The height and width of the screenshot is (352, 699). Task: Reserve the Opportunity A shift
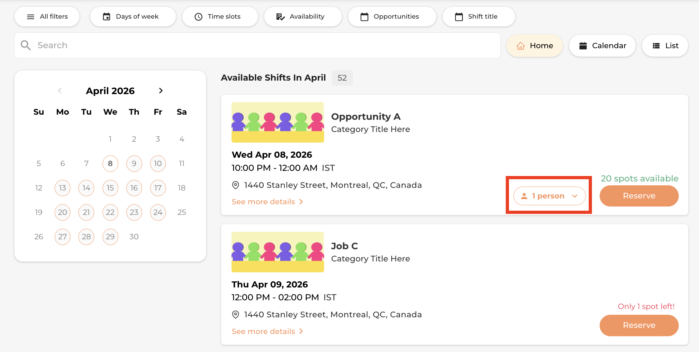(639, 196)
